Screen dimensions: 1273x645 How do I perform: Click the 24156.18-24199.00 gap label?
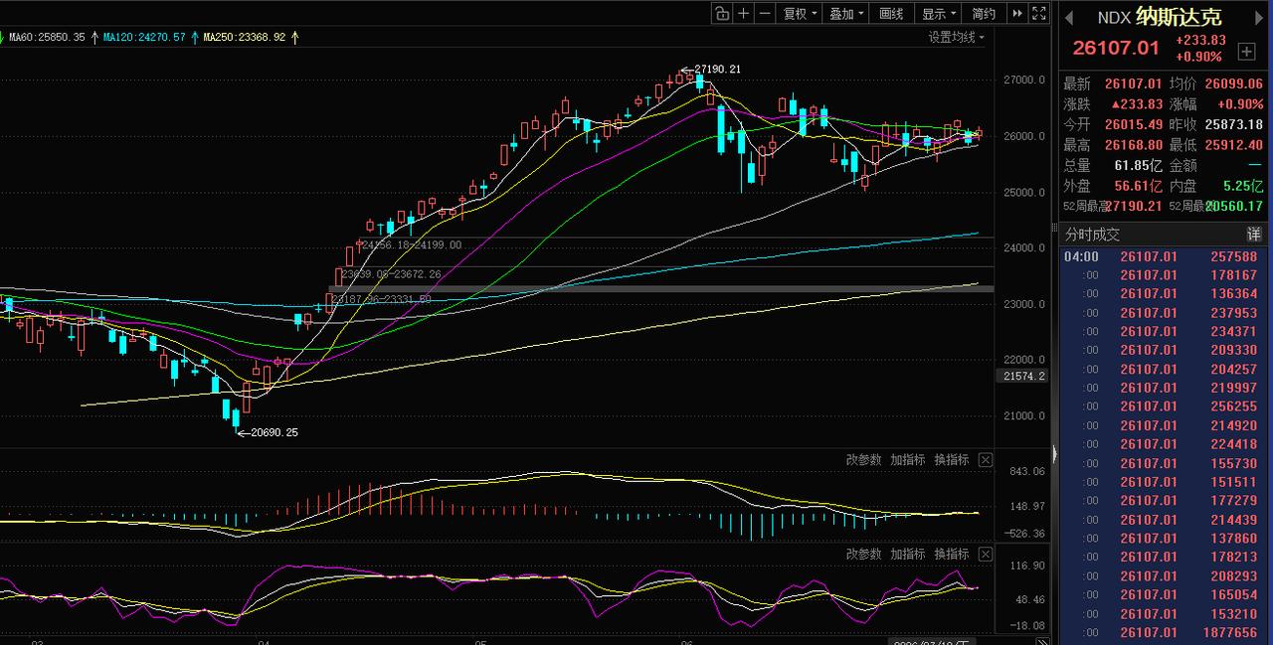point(413,244)
